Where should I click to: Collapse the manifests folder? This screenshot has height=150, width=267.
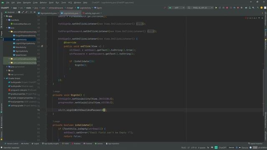7,20
